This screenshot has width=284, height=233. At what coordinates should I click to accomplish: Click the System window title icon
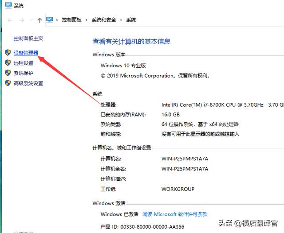[8, 5]
